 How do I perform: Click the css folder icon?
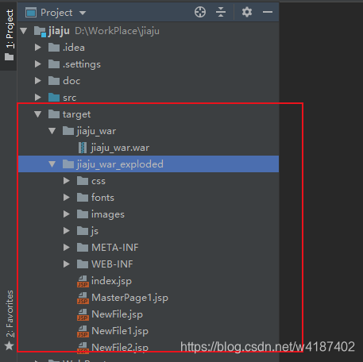pos(83,181)
